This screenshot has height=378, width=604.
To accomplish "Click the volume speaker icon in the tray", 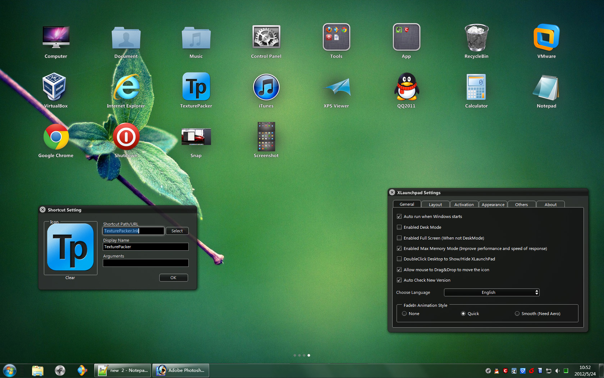I will pyautogui.click(x=558, y=371).
